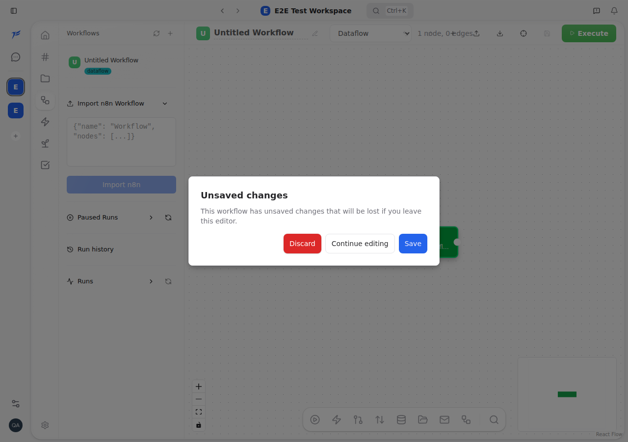Image resolution: width=628 pixels, height=442 pixels.
Task: Add a new workspace with plus
Action: (16, 136)
